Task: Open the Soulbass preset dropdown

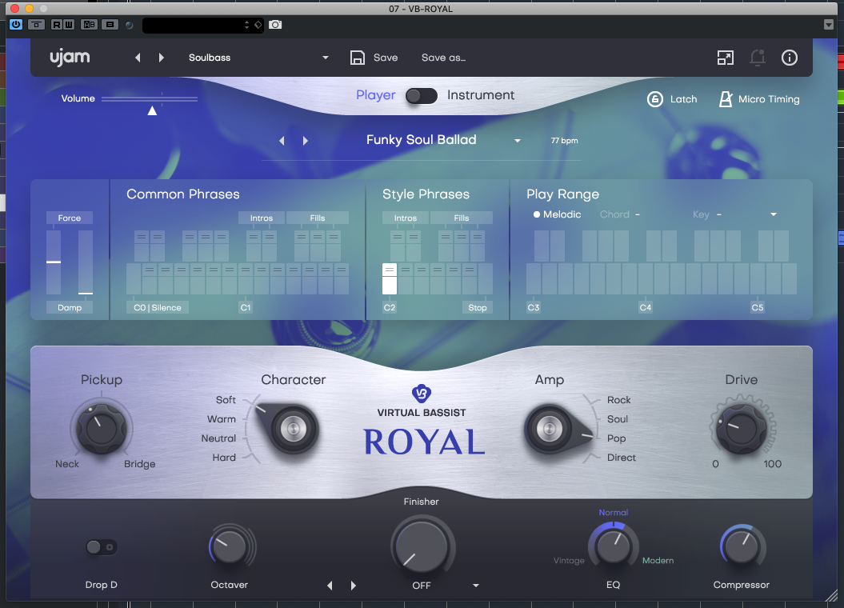Action: (x=325, y=58)
